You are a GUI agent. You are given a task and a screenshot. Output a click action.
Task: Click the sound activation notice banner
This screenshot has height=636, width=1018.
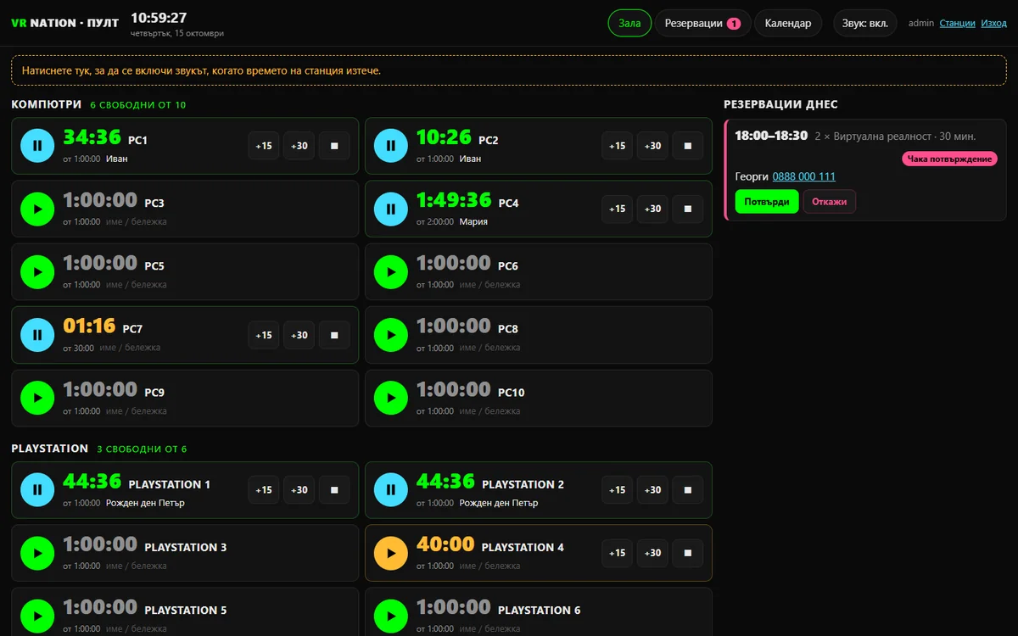coord(509,70)
